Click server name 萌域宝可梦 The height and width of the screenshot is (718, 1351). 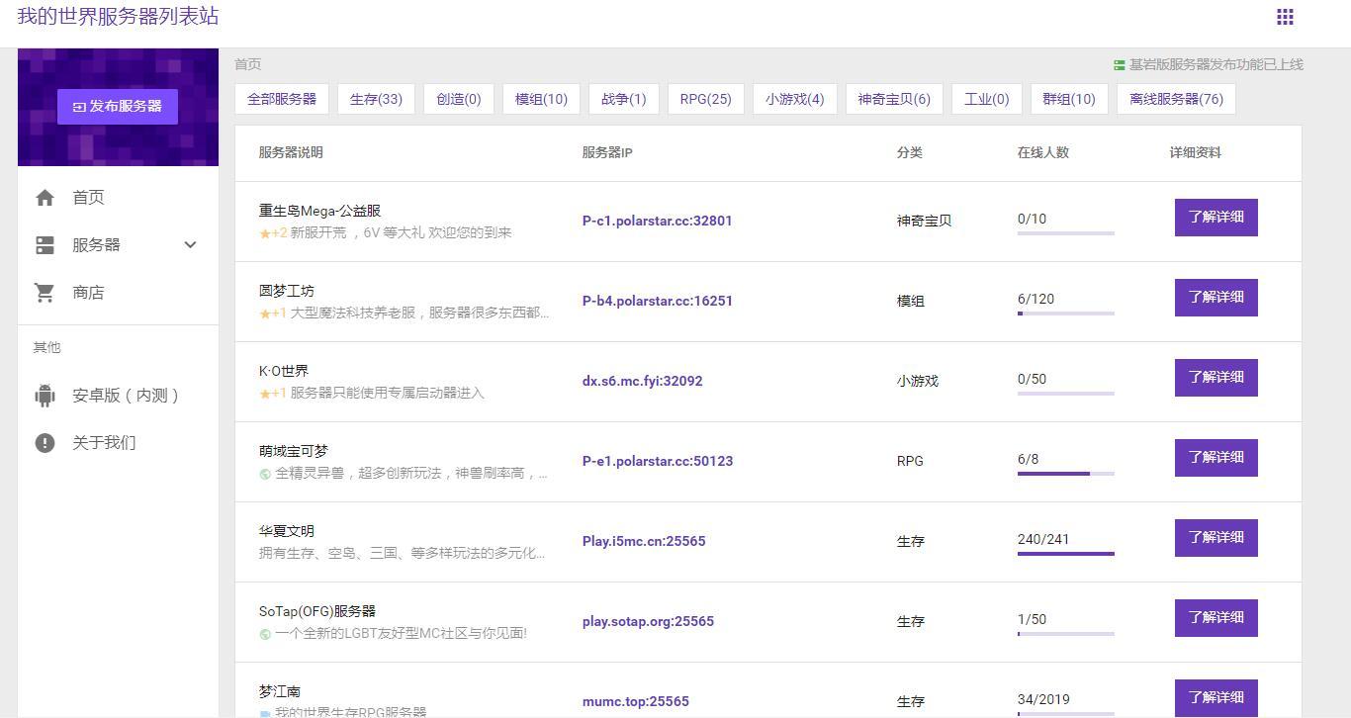click(294, 452)
